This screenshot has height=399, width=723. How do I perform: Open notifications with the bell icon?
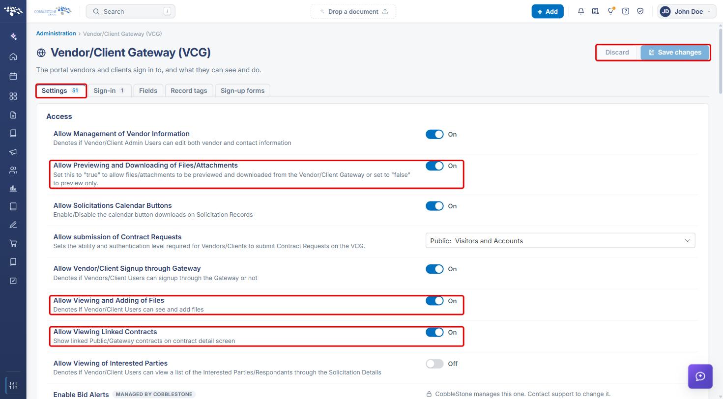pyautogui.click(x=581, y=11)
